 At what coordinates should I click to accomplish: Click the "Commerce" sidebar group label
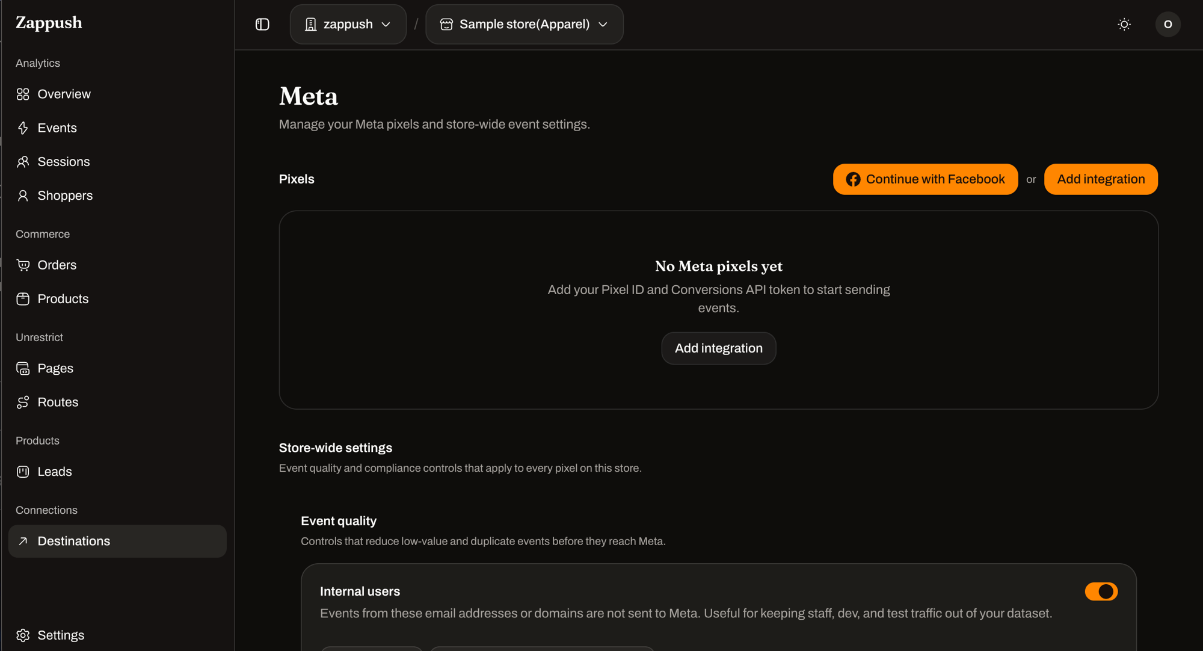tap(43, 234)
